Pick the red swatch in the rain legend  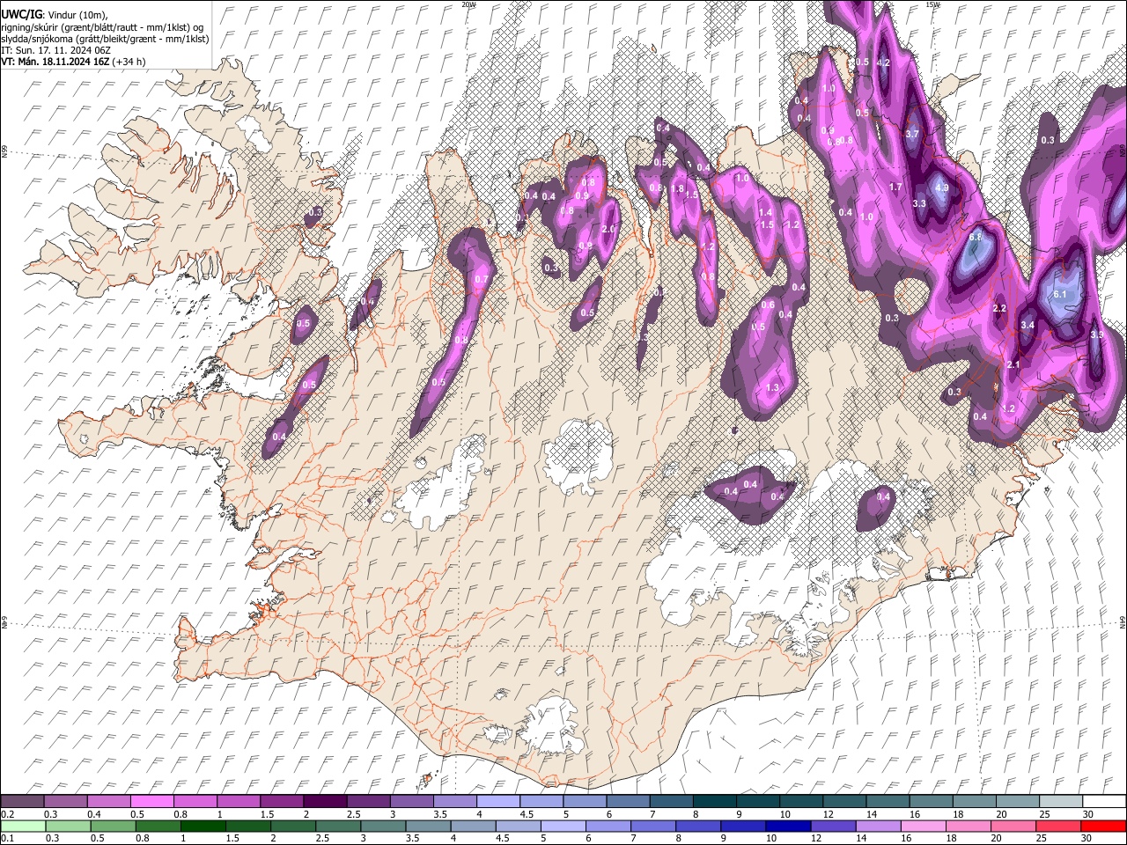1103,827
